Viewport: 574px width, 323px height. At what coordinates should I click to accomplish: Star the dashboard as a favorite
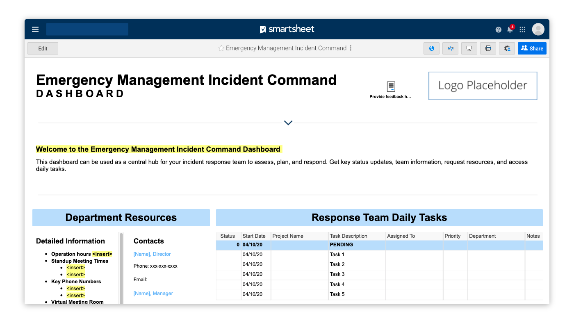pos(221,48)
